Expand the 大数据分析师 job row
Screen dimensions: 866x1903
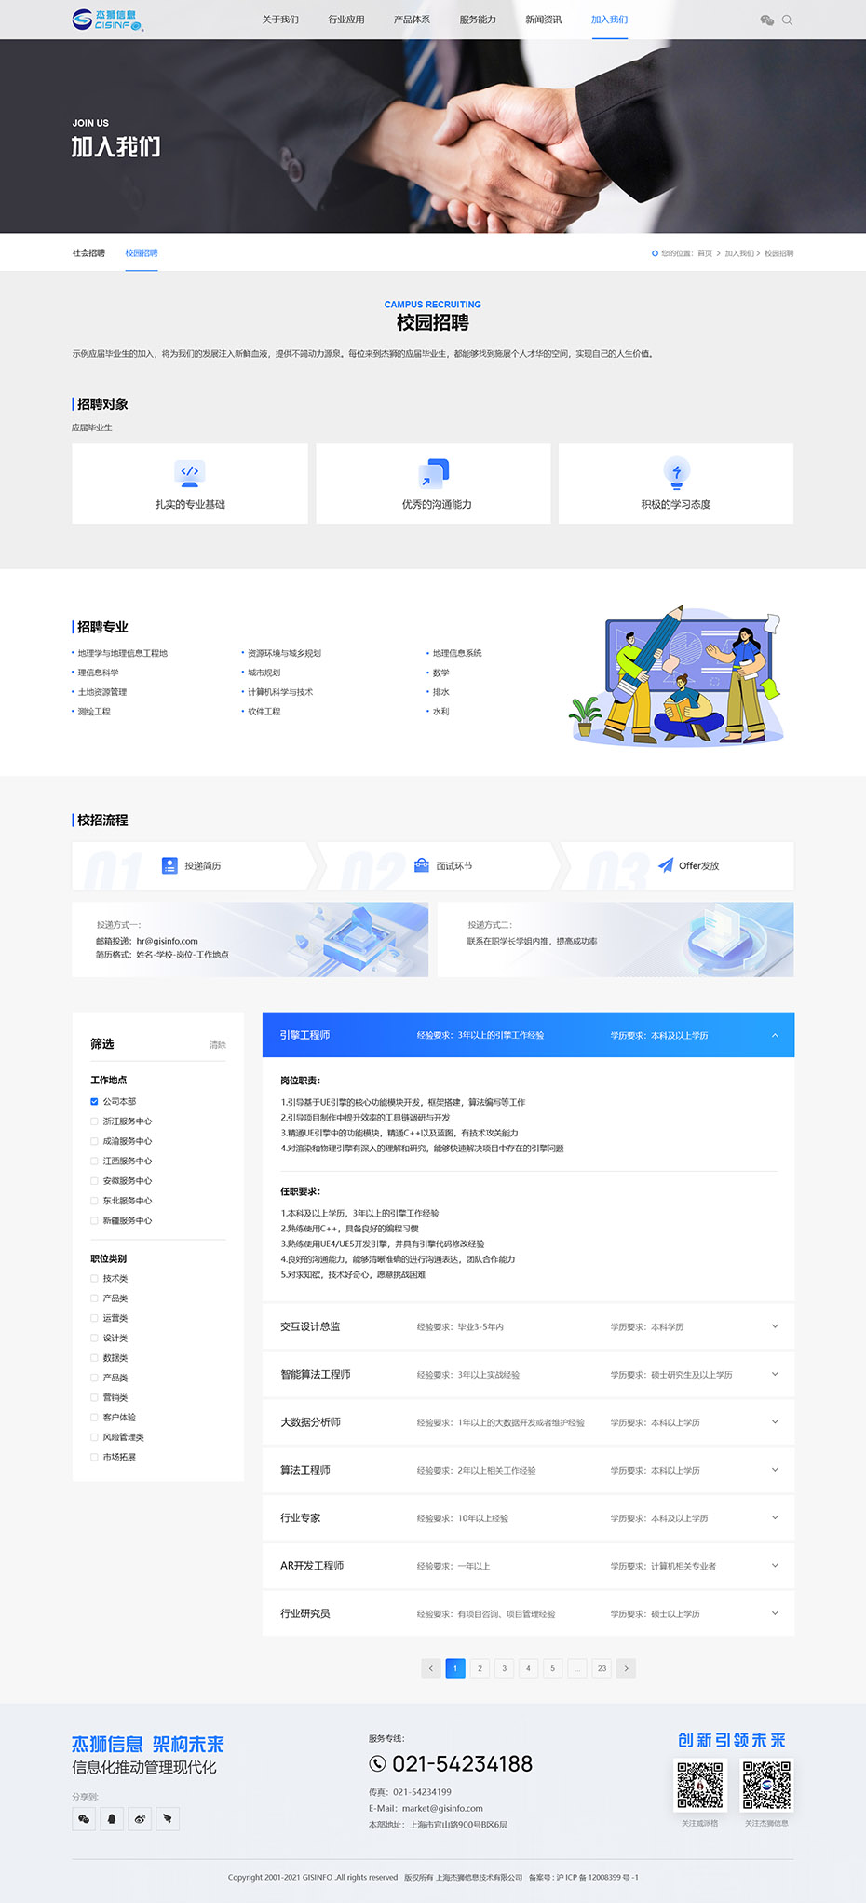tap(775, 1422)
